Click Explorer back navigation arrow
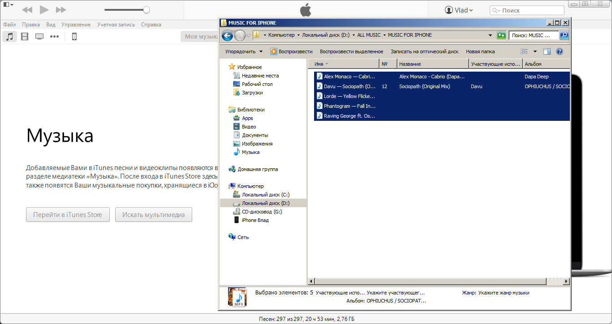This screenshot has width=612, height=324. pos(227,35)
